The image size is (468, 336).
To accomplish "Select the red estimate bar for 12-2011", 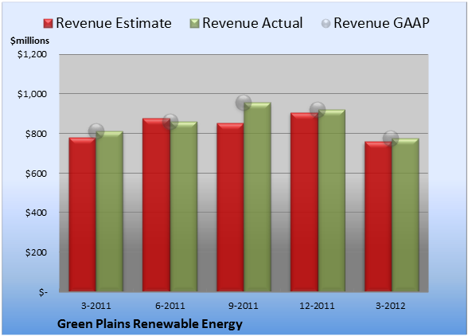I will [x=304, y=202].
